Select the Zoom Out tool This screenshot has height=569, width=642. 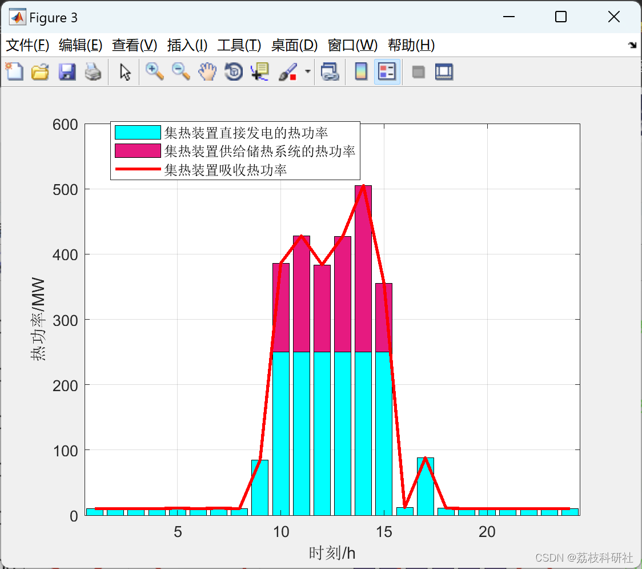(x=180, y=71)
